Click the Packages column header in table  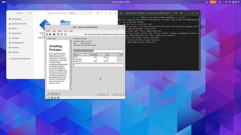pos(91,55)
